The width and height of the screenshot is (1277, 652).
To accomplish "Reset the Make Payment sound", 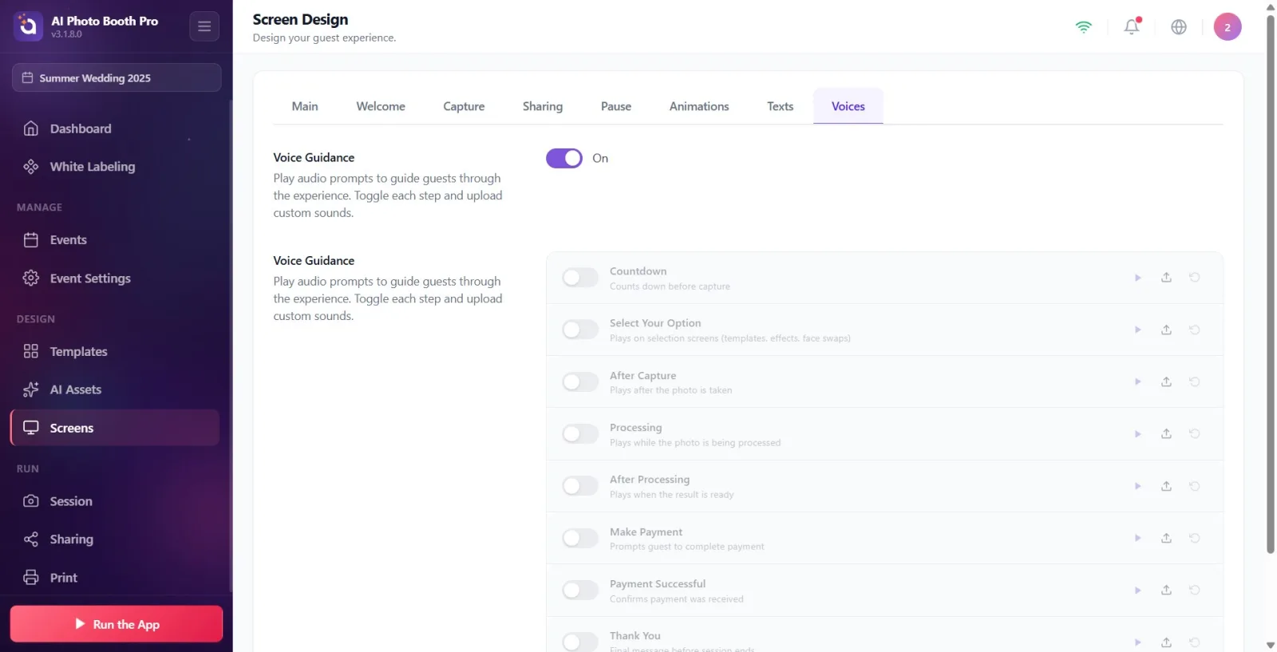I will click(x=1195, y=538).
